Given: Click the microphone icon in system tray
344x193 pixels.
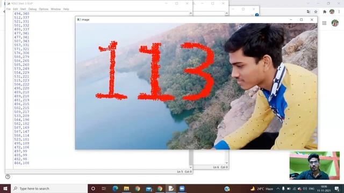Looking at the screenshot, I should [x=283, y=188].
